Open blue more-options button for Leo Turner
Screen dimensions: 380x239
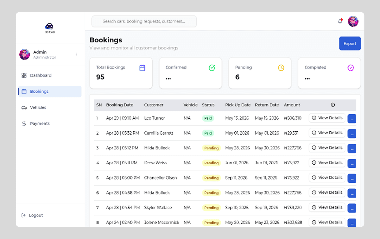(x=352, y=119)
